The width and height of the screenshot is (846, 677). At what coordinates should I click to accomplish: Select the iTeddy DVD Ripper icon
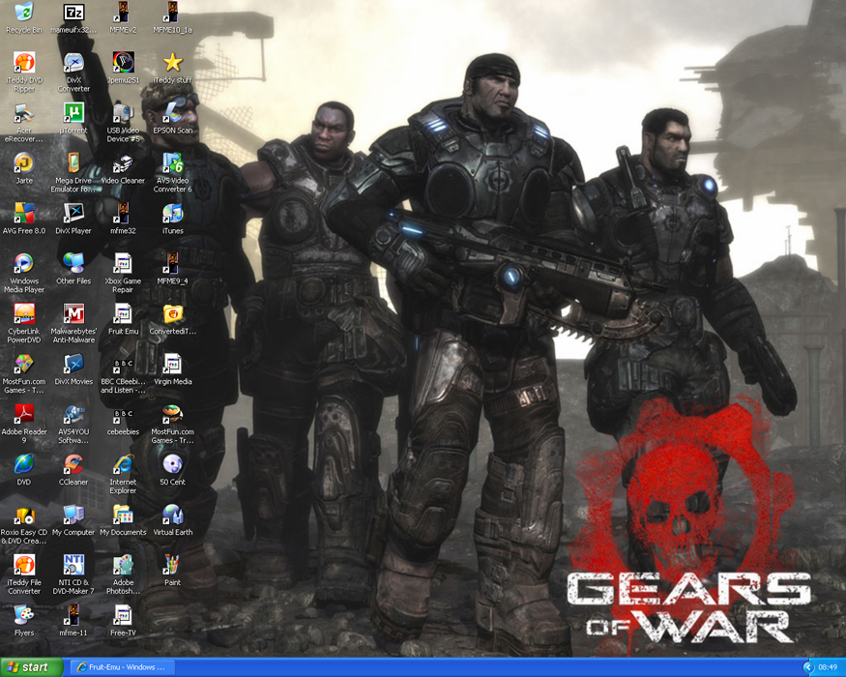click(x=24, y=62)
